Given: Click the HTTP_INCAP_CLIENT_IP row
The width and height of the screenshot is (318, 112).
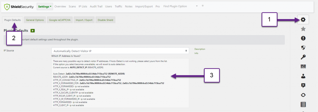Looking at the screenshot, I should pos(72,96).
